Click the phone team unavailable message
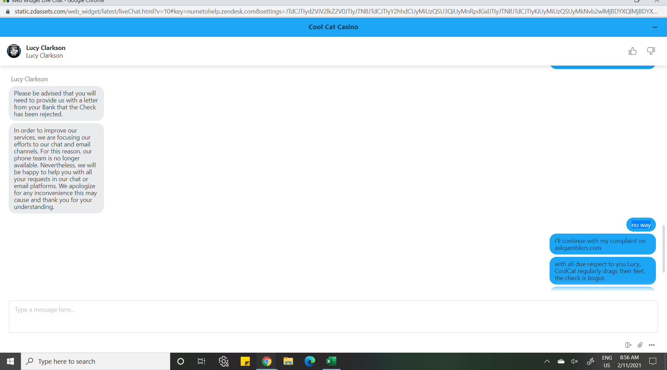667x370 pixels. pyautogui.click(x=56, y=168)
